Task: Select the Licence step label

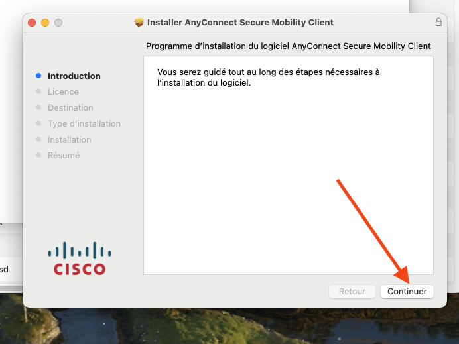Action: 63,92
